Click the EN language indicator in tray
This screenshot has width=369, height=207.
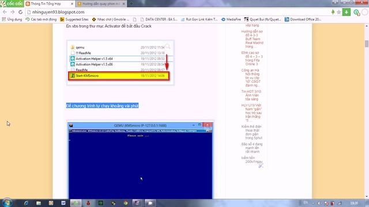pyautogui.click(x=306, y=202)
